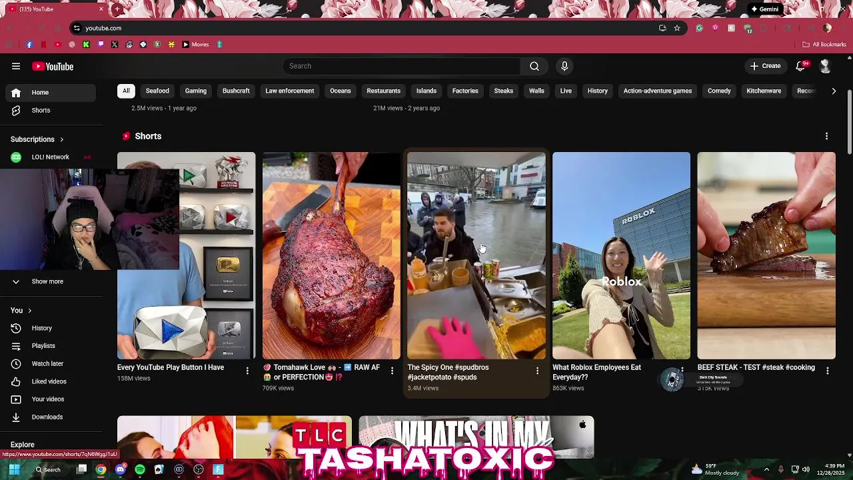This screenshot has width=853, height=480.
Task: Open Chrome profile avatar
Action: tap(827, 28)
